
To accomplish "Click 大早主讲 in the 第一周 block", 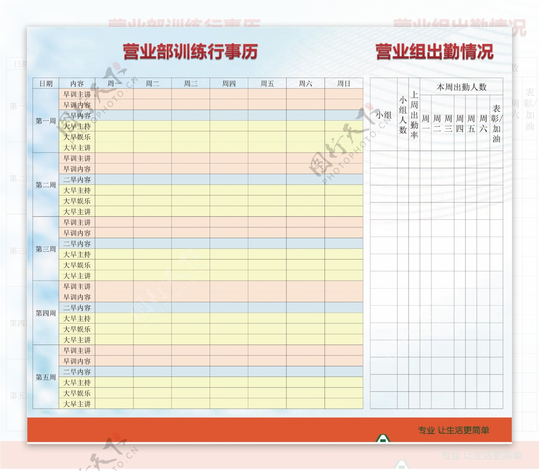I will (x=77, y=148).
